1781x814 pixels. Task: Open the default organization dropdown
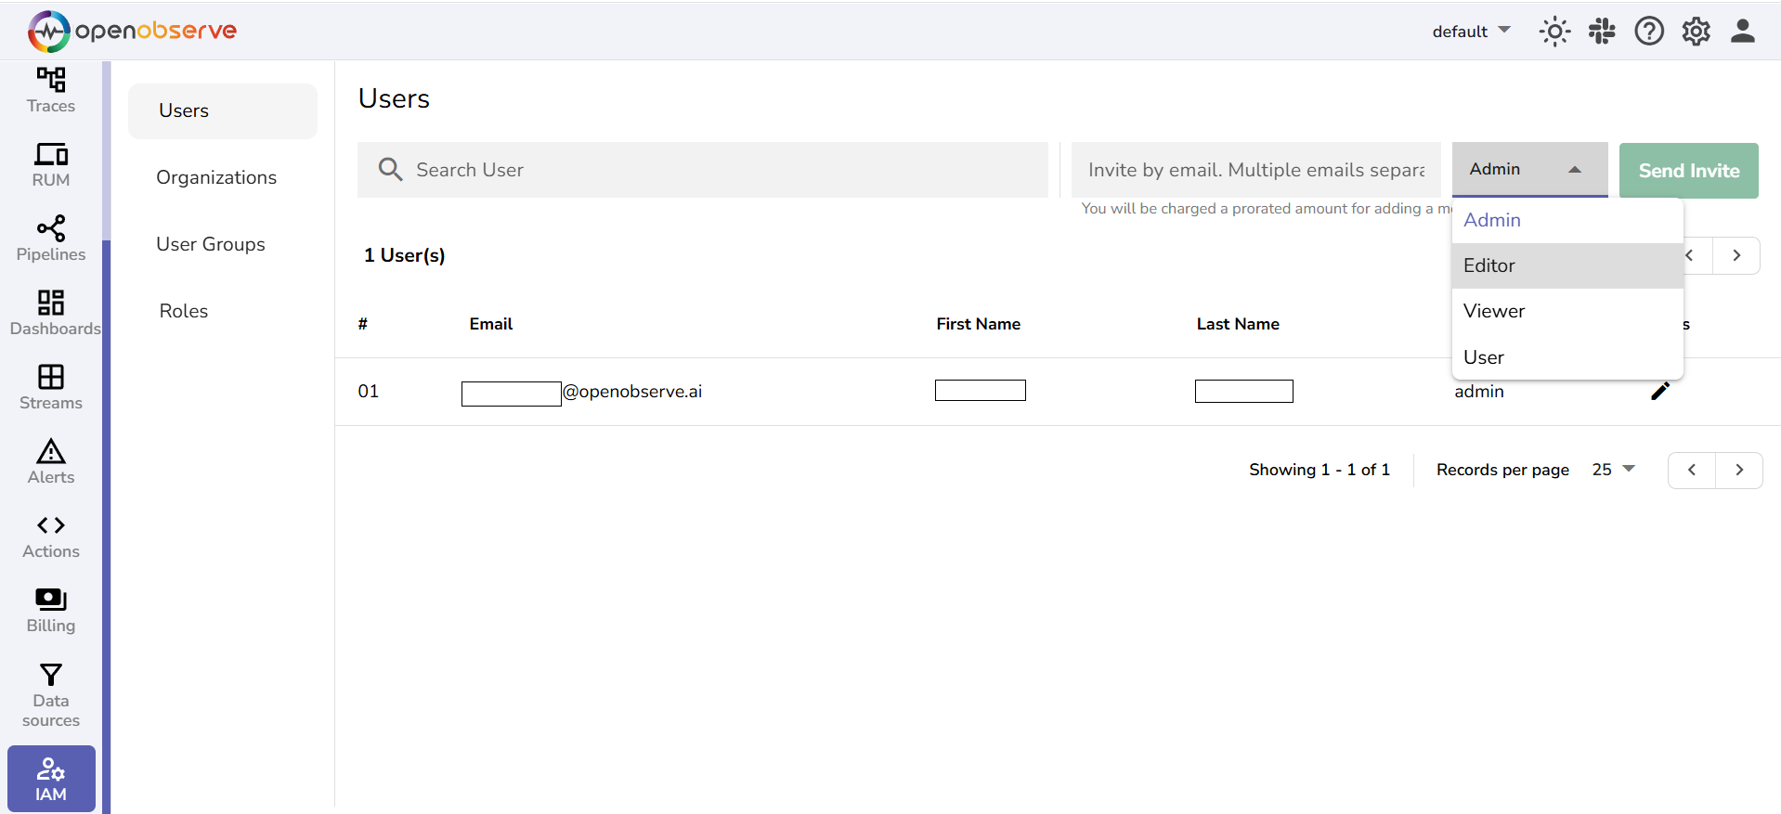pyautogui.click(x=1471, y=32)
